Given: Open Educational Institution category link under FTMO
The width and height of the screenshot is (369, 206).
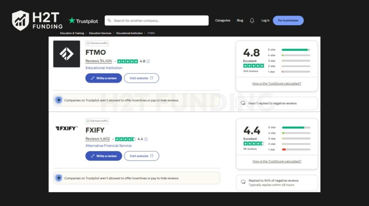Looking at the screenshot, I should 104,68.
